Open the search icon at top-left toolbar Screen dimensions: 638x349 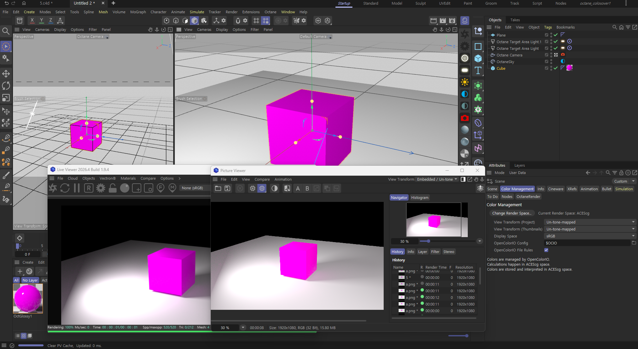(6, 31)
